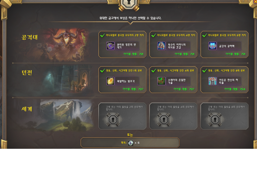The image size is (257, 171).
Task: Select the 분리된 영혼의 번데기 reward icon
Action: point(110,46)
